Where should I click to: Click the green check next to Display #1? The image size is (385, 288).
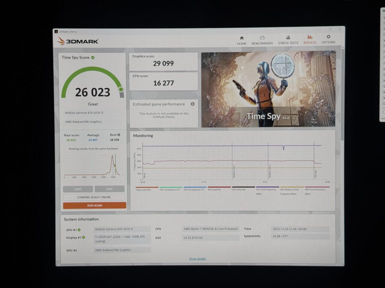[x=83, y=237]
